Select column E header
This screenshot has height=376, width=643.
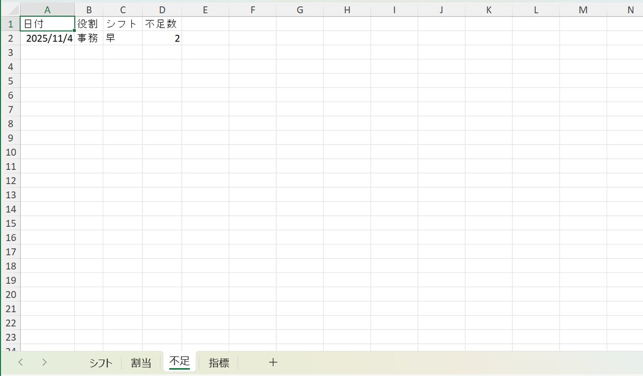(x=205, y=9)
